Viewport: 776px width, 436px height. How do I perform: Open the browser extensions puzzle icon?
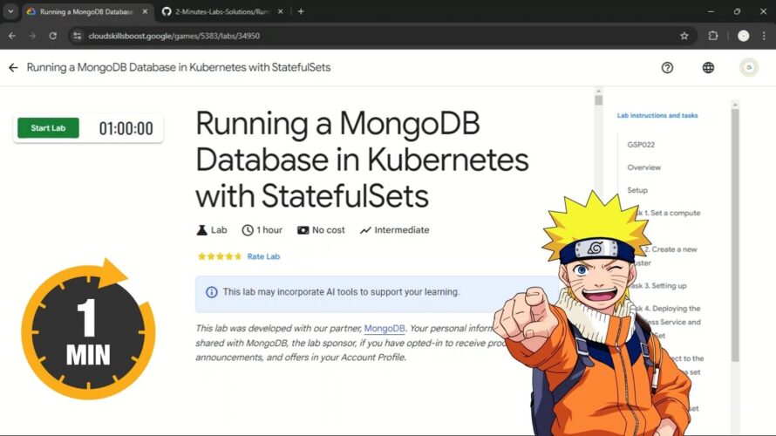[x=712, y=36]
